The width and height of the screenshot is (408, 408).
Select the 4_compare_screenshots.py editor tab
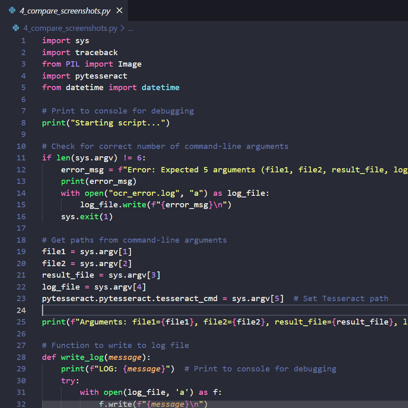point(65,11)
